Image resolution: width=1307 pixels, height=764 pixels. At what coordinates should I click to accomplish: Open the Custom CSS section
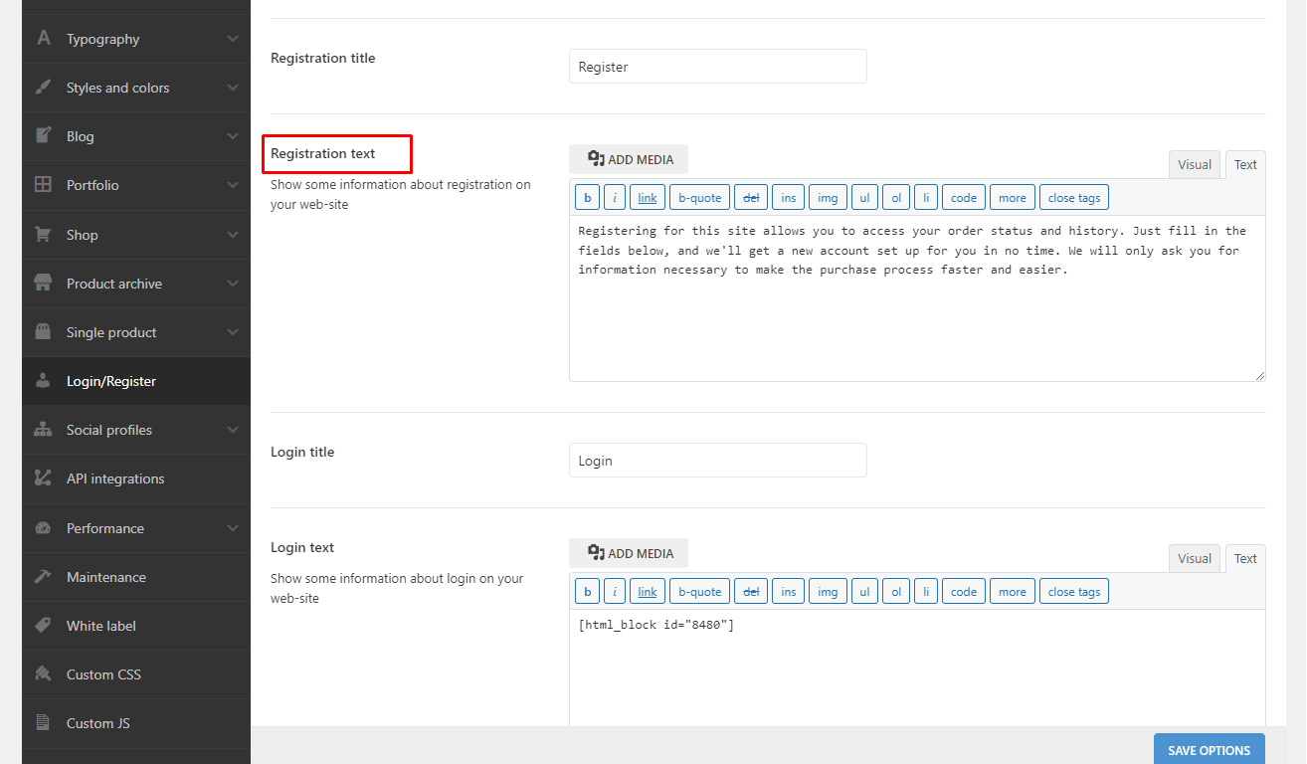136,674
